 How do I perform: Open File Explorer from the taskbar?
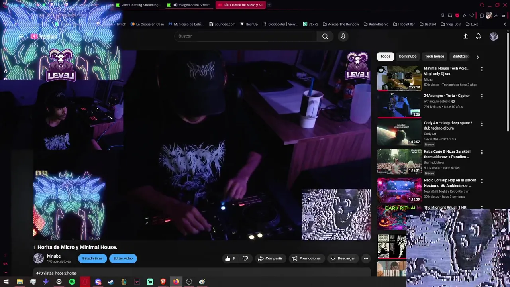(20, 282)
